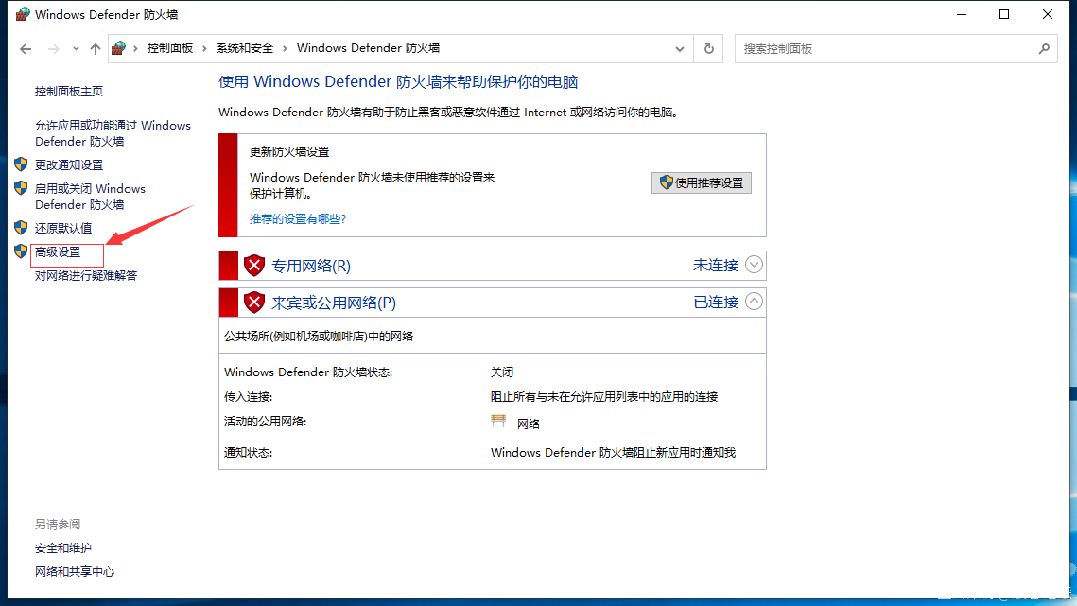
Task: Open 推荐的设置有哪些? link
Action: 298,219
